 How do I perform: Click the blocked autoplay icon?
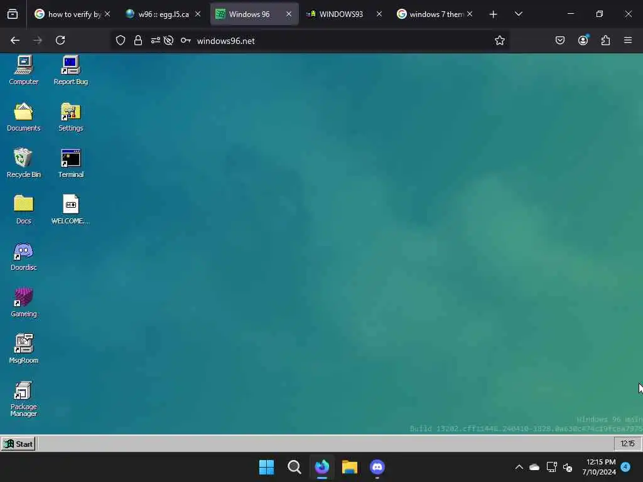[168, 41]
